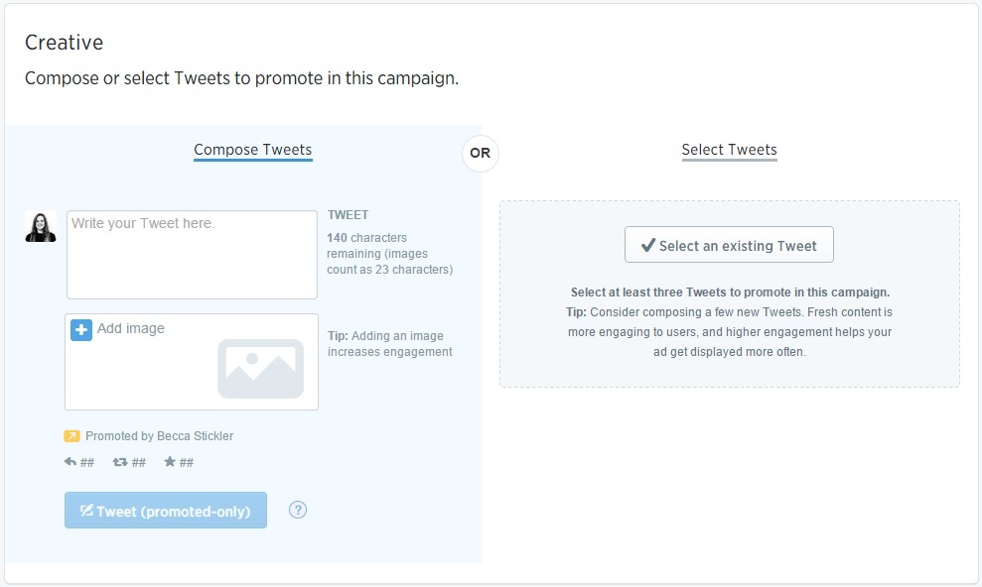Click the Add image label text
The image size is (982, 587).
(x=131, y=328)
